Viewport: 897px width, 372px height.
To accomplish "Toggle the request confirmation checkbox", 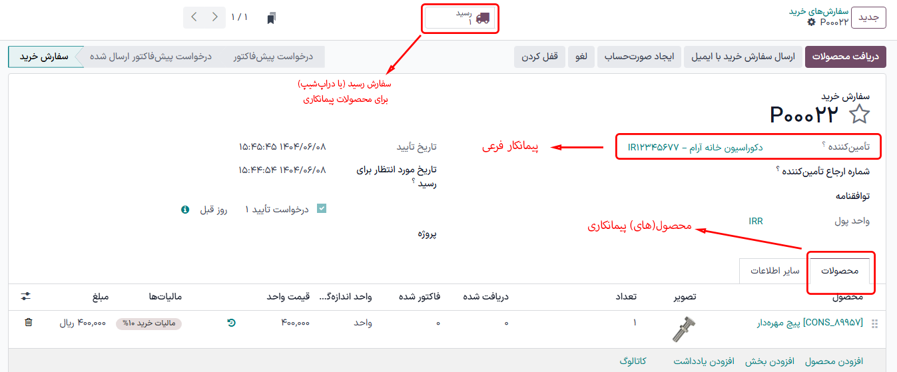I will [x=322, y=209].
